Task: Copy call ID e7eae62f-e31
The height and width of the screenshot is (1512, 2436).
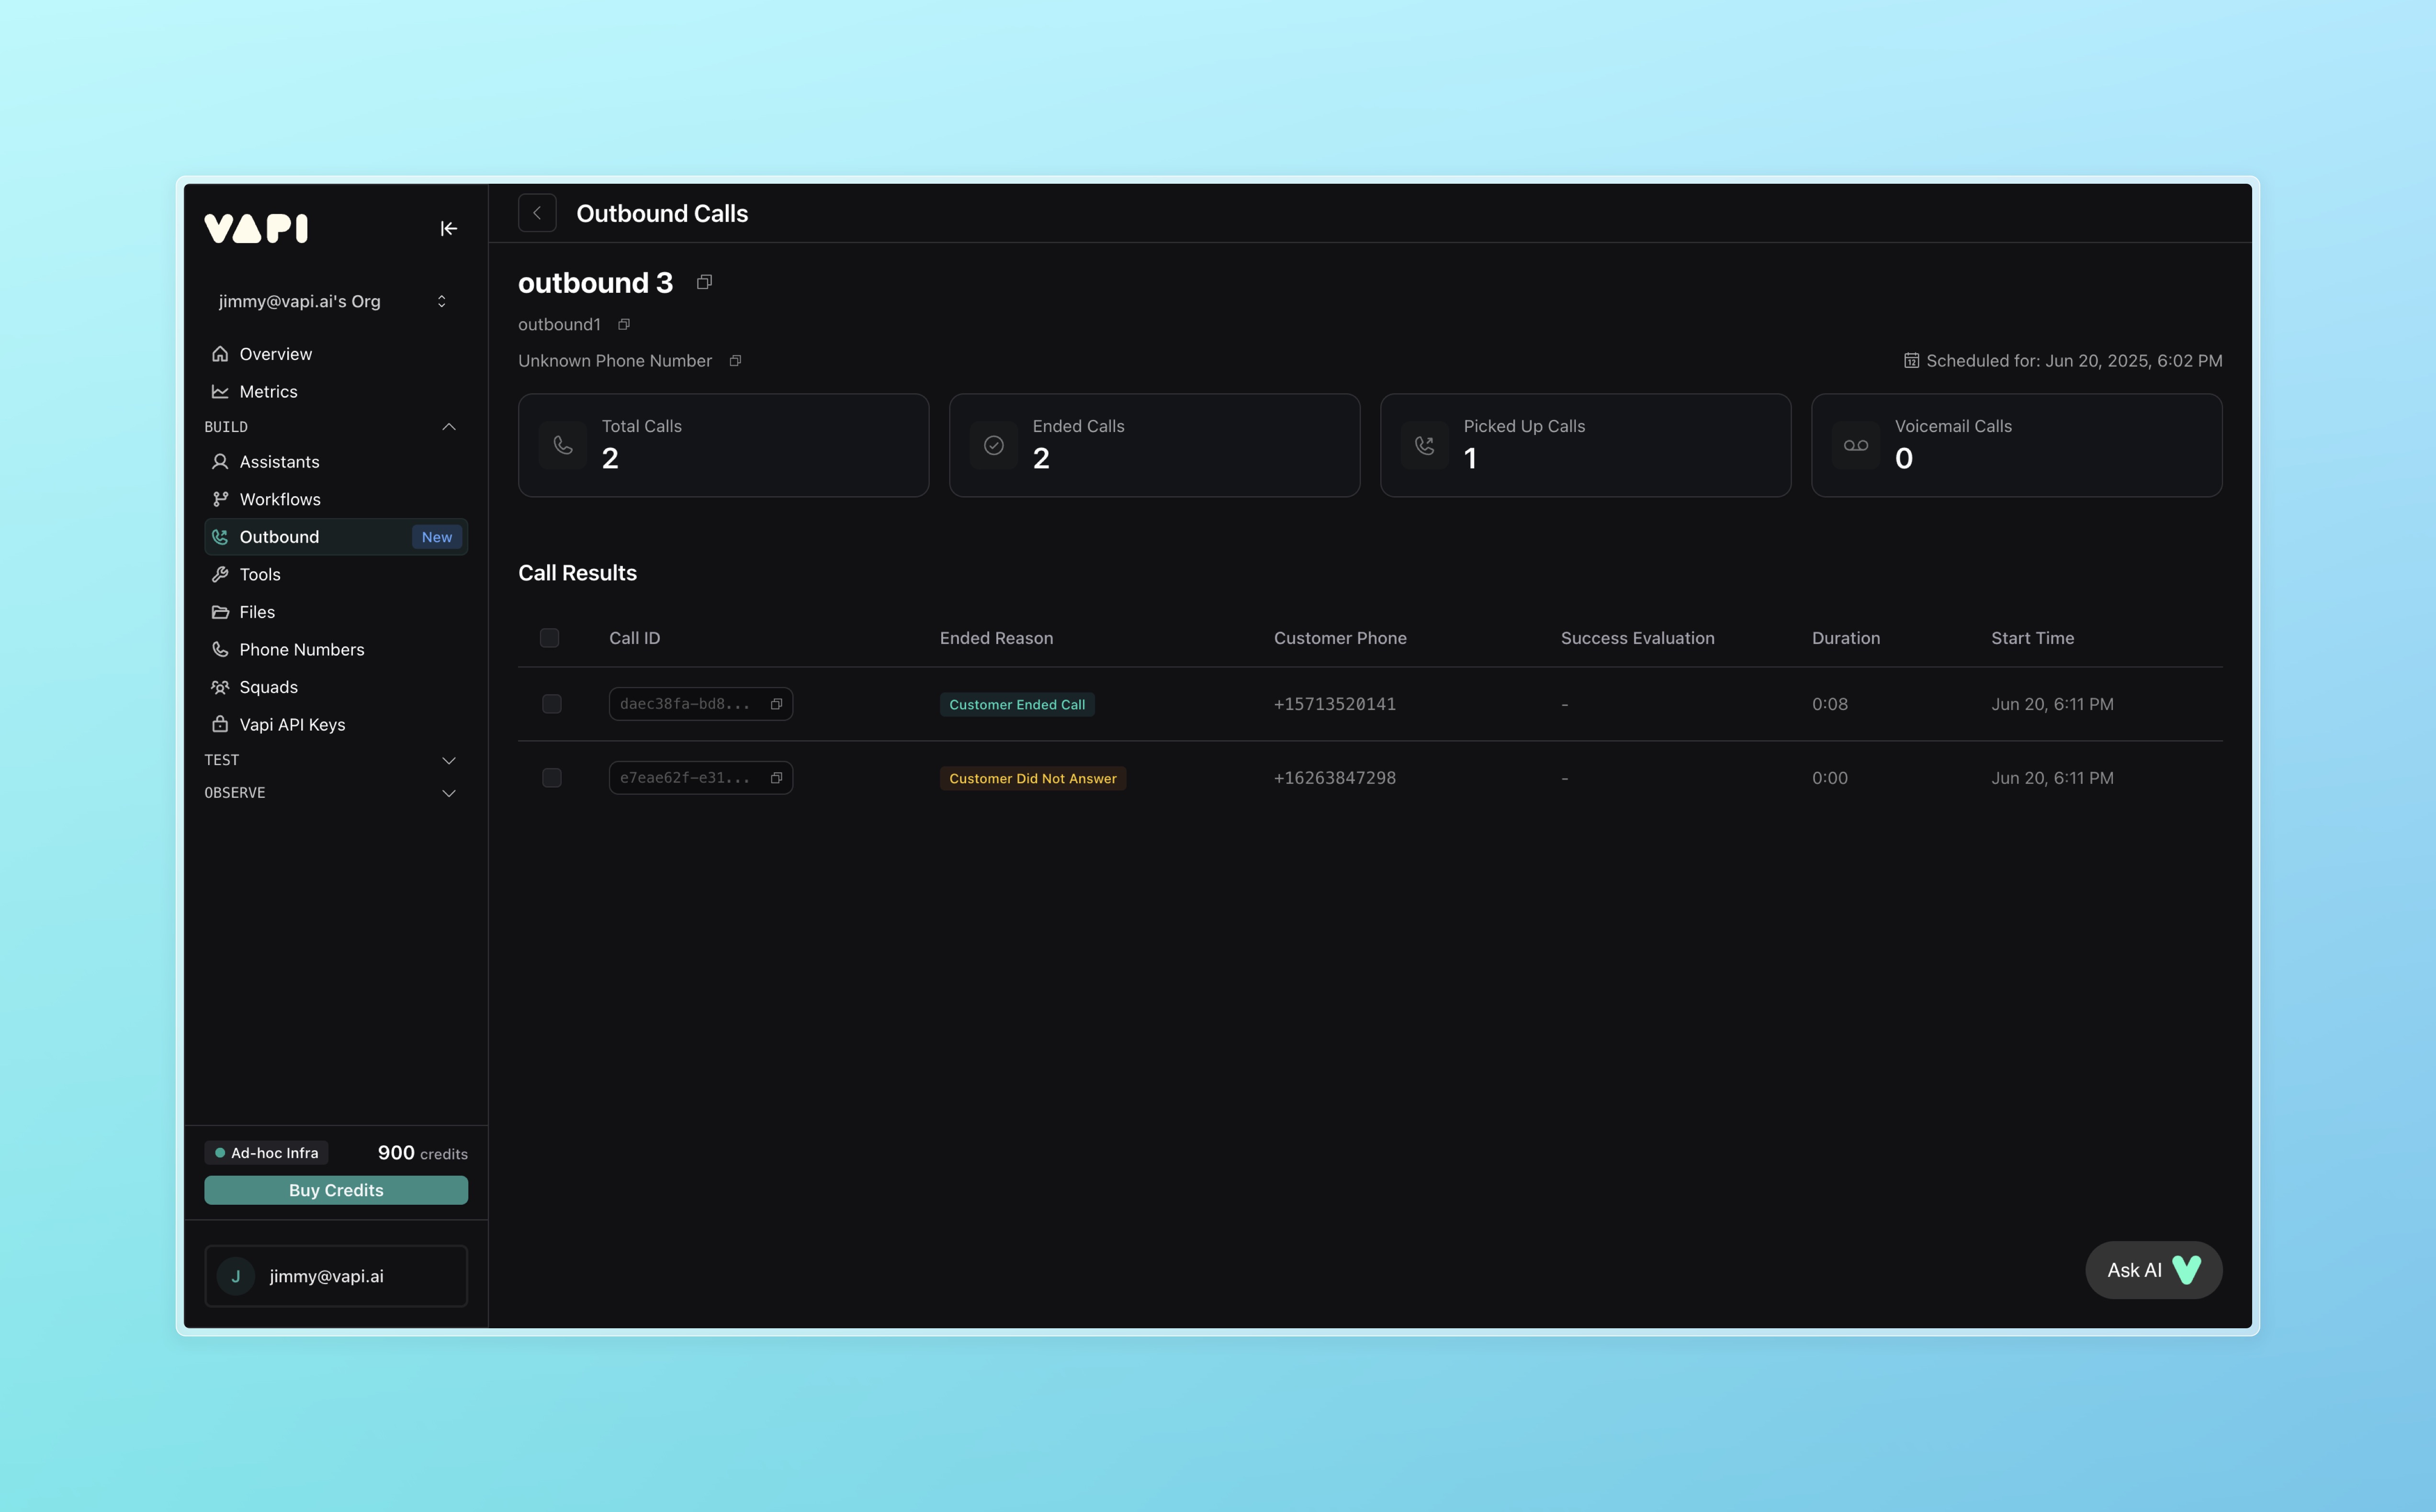Action: pyautogui.click(x=776, y=778)
